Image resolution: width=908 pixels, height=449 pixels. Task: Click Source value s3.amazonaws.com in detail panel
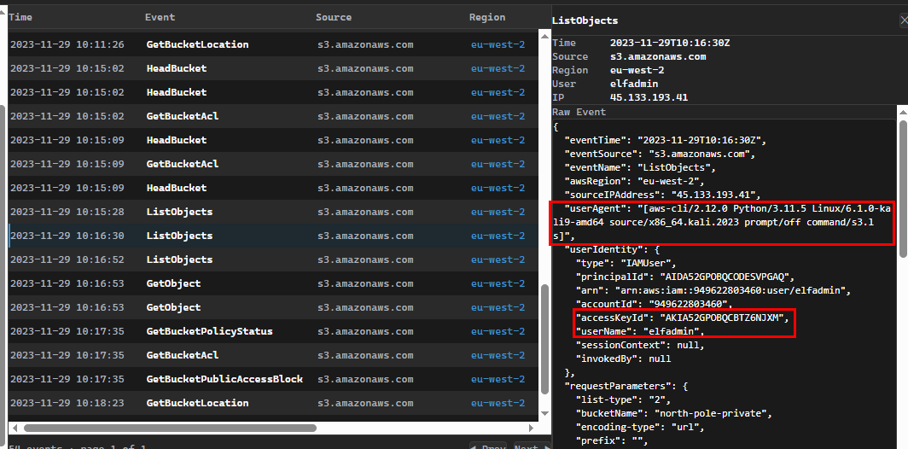coord(658,57)
